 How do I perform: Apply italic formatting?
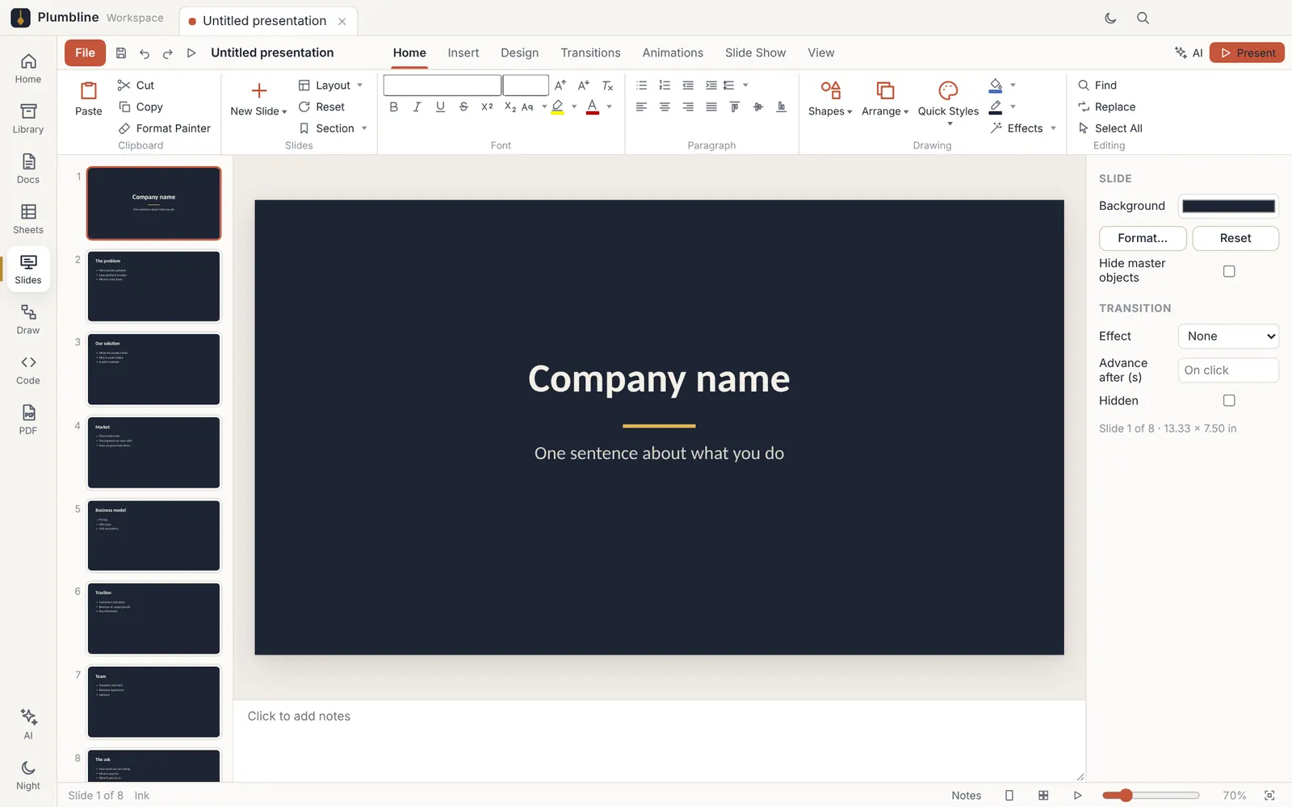[417, 107]
